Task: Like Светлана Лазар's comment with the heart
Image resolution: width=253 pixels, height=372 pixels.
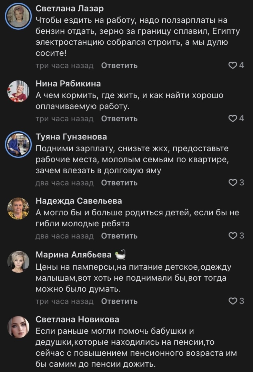Action: click(x=233, y=65)
